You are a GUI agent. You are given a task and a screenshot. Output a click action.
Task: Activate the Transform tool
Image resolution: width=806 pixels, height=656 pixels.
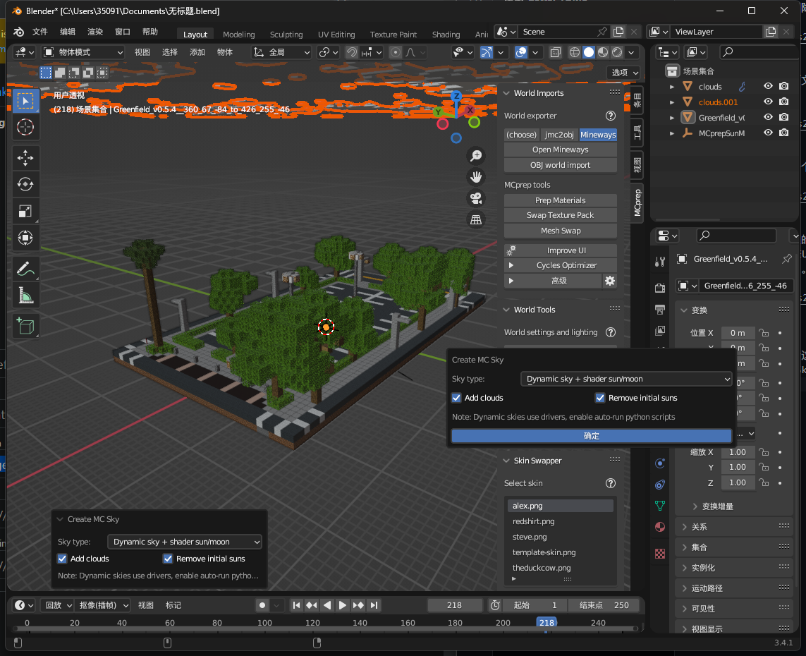(25, 238)
